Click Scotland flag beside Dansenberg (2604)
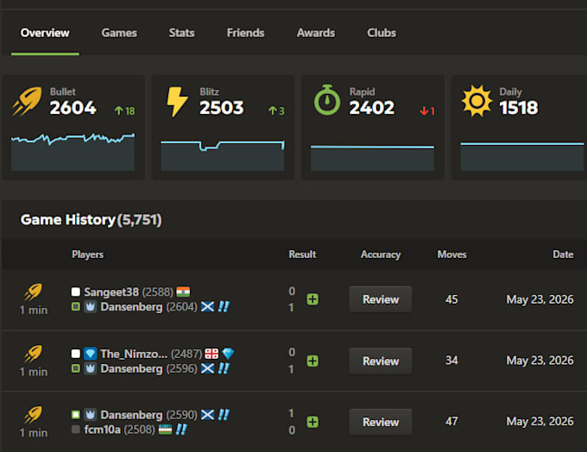587x452 pixels. [x=207, y=307]
